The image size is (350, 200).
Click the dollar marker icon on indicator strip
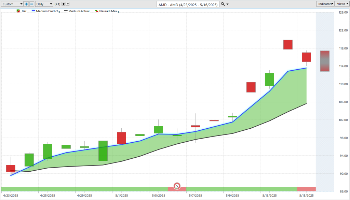coord(177,186)
